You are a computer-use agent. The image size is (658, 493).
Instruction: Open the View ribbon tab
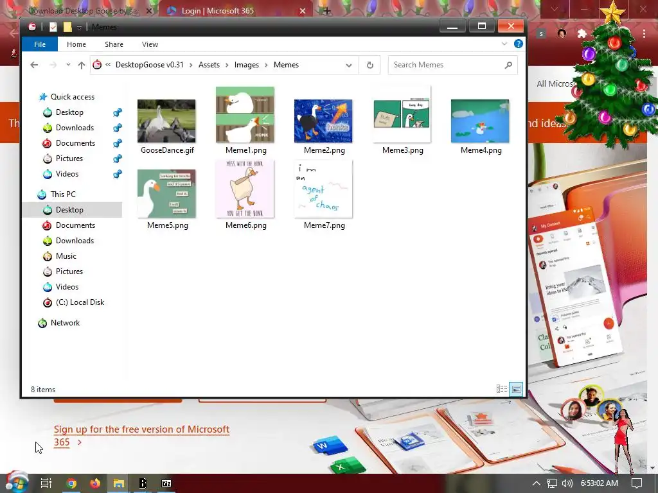tap(150, 44)
